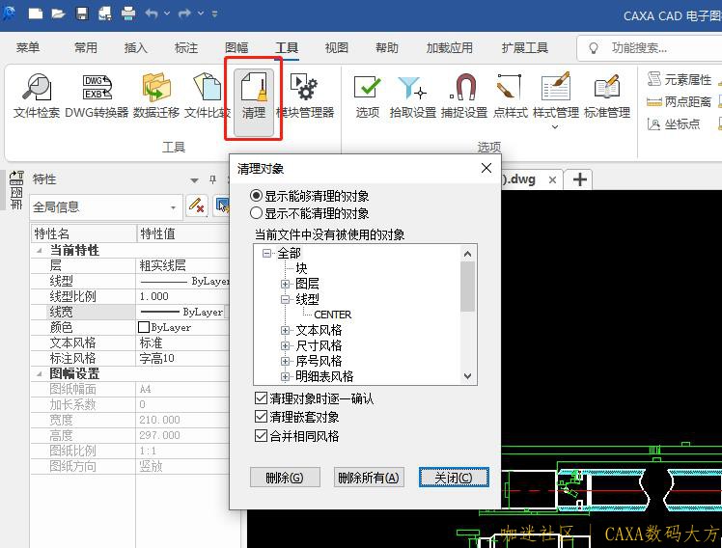
Task: Open the 文件比较 file compare tool
Action: click(x=208, y=95)
